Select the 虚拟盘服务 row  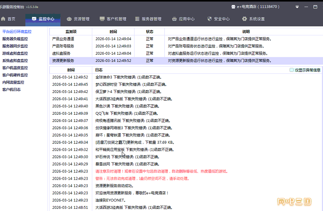[x=186, y=54]
